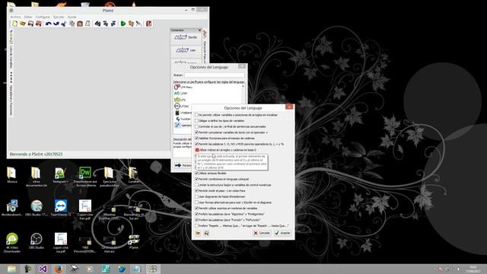Click the PSeInt desktop shortcut icon
The width and height of the screenshot is (487, 274).
coord(134,242)
